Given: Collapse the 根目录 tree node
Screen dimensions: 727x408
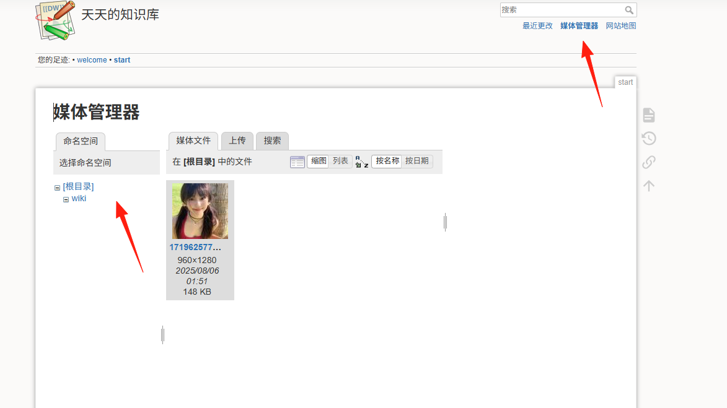Looking at the screenshot, I should click(x=57, y=188).
